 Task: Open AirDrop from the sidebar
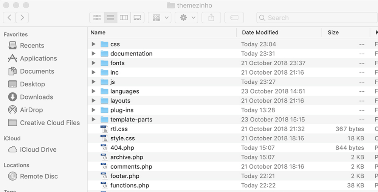point(31,110)
